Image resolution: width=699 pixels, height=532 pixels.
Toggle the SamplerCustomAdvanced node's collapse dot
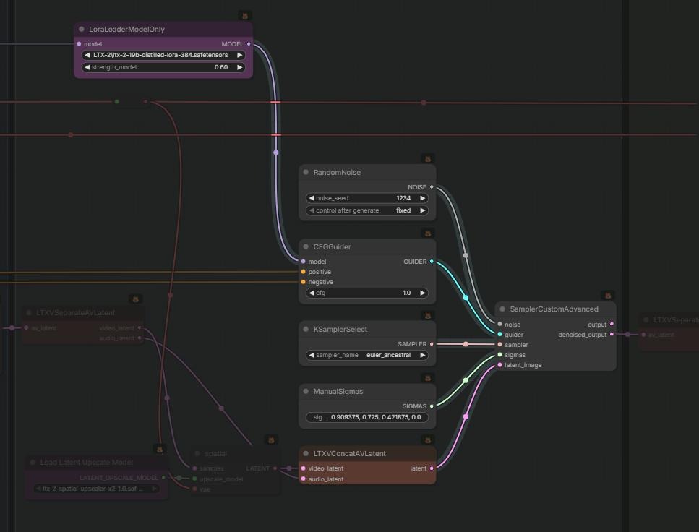click(x=502, y=309)
